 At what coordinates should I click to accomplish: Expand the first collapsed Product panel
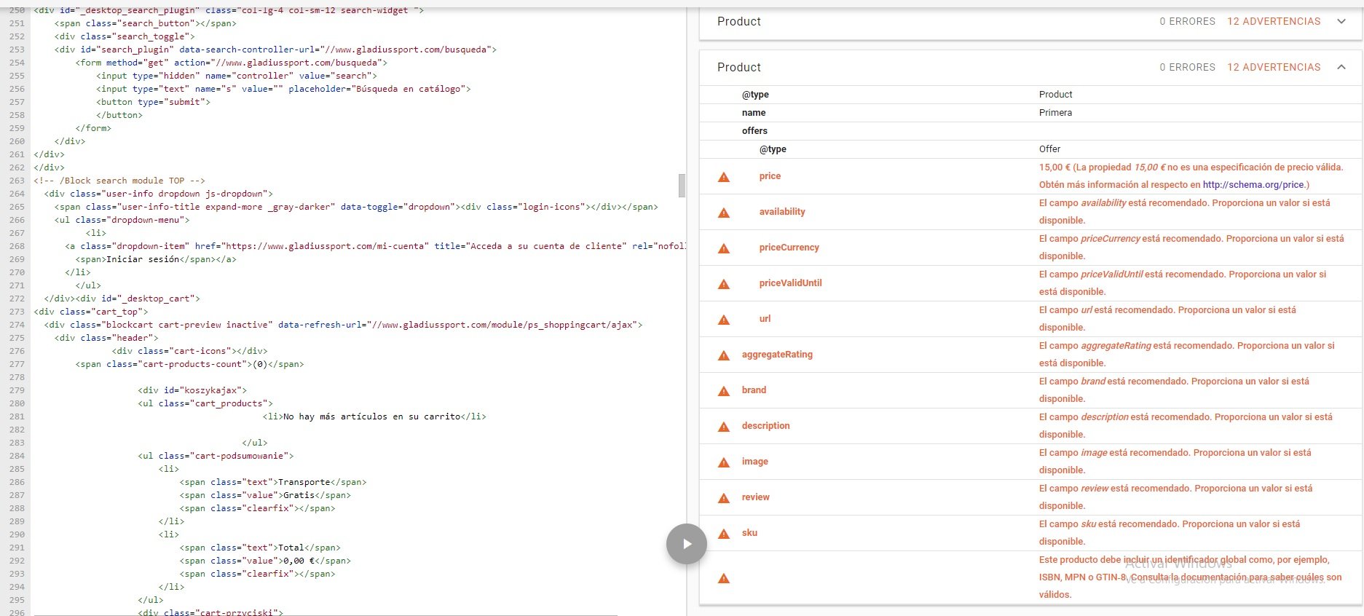(x=1341, y=22)
